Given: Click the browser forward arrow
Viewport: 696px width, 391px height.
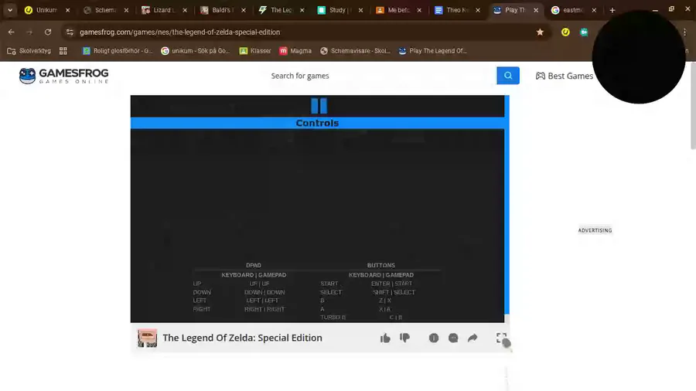Looking at the screenshot, I should click(x=29, y=32).
